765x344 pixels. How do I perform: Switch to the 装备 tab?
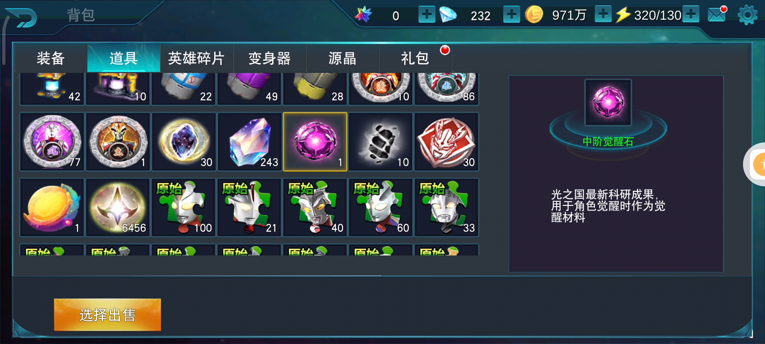[x=51, y=58]
